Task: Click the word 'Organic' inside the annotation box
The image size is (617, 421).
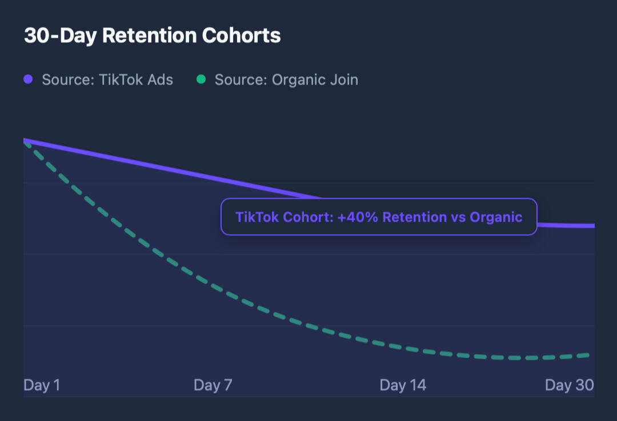Action: (496, 217)
